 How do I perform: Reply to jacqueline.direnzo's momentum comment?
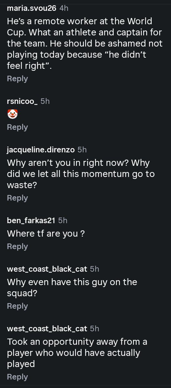point(17,198)
